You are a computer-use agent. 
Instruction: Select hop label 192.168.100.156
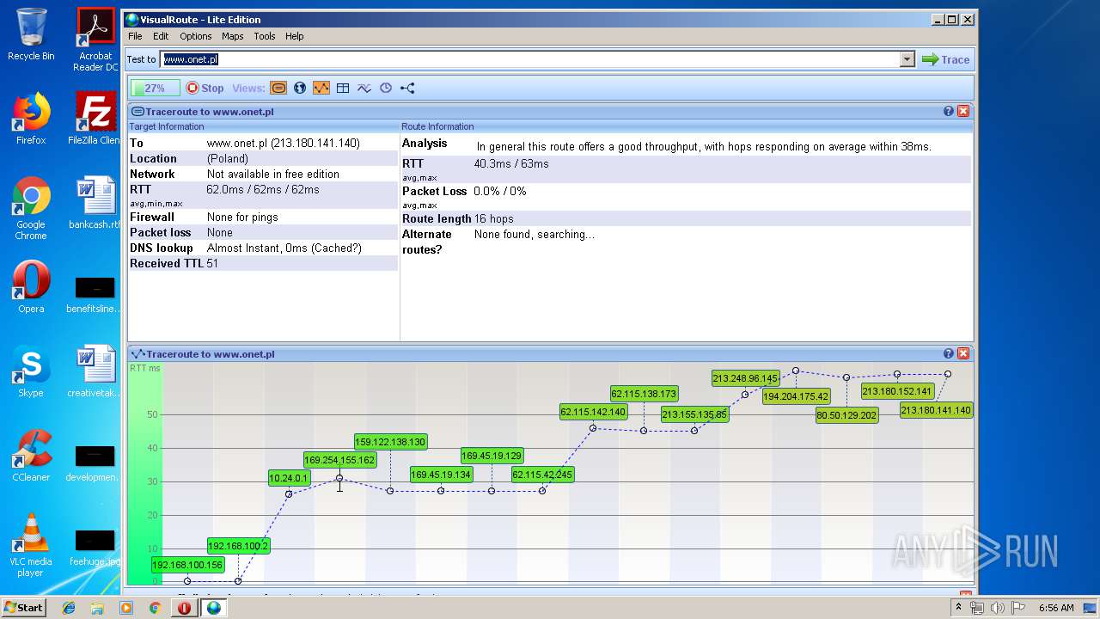[x=187, y=565]
